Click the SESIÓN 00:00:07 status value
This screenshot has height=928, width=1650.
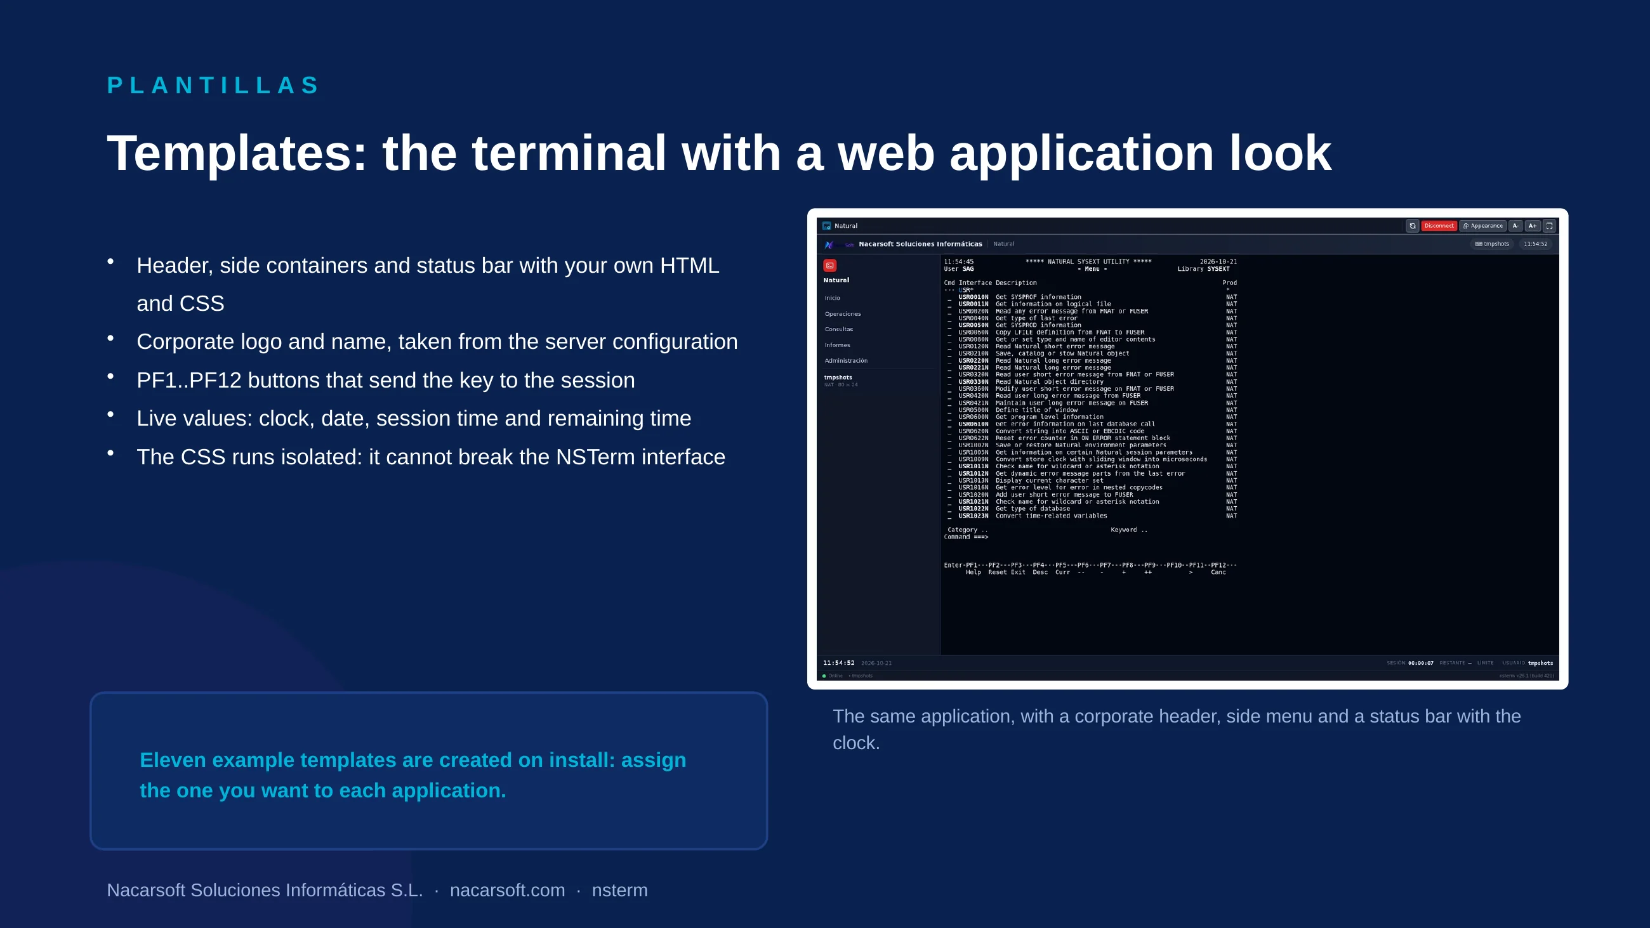click(x=1410, y=663)
